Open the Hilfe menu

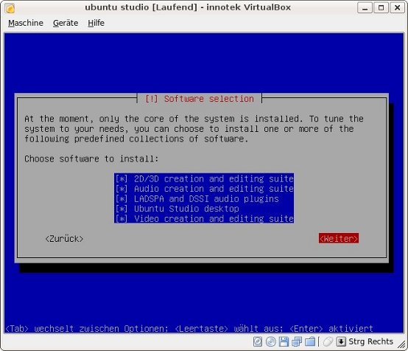(96, 23)
